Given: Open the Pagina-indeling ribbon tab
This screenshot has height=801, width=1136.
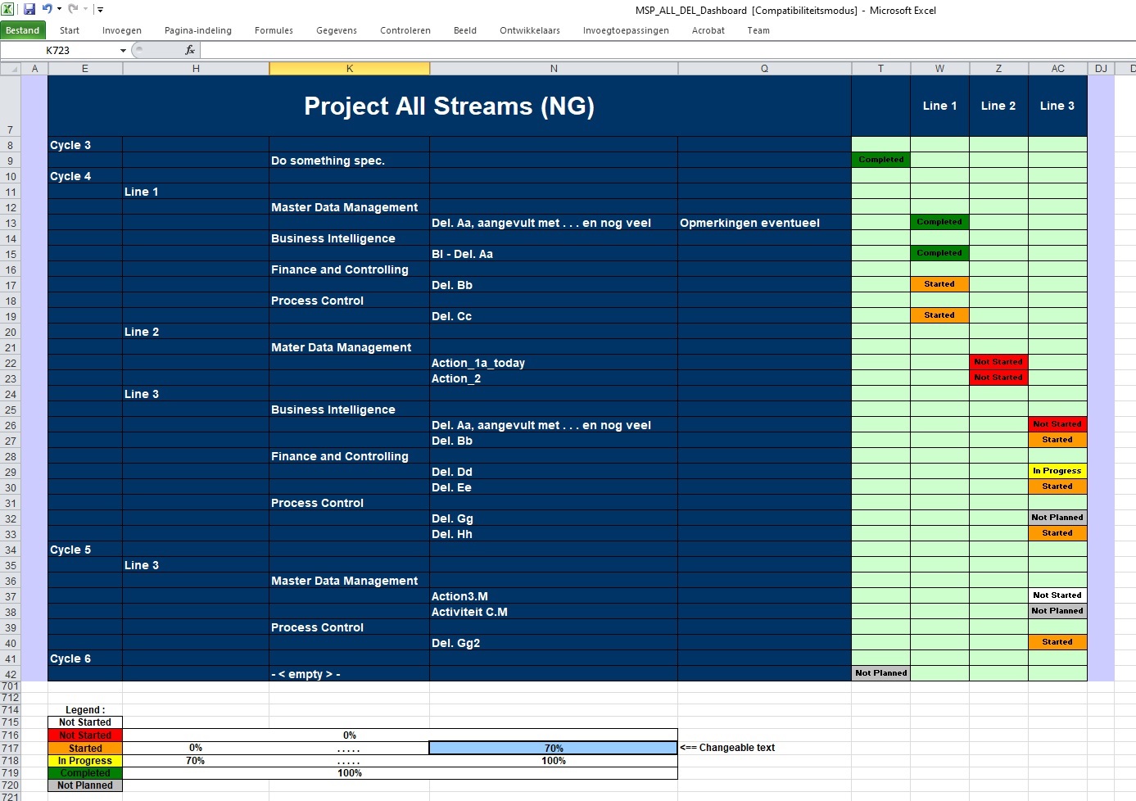Looking at the screenshot, I should pos(197,30).
